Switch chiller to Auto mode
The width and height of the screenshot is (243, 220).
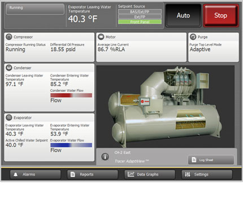[183, 15]
